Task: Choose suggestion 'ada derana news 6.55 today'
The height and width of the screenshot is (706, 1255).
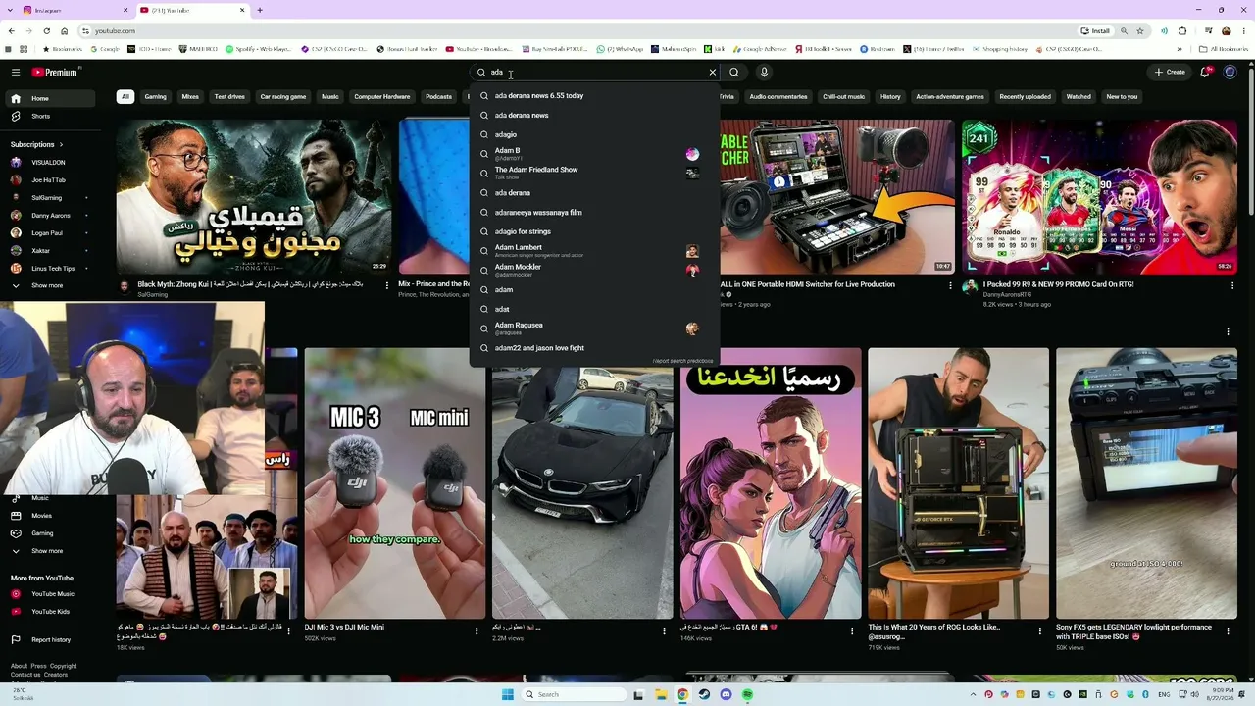Action: (x=594, y=96)
